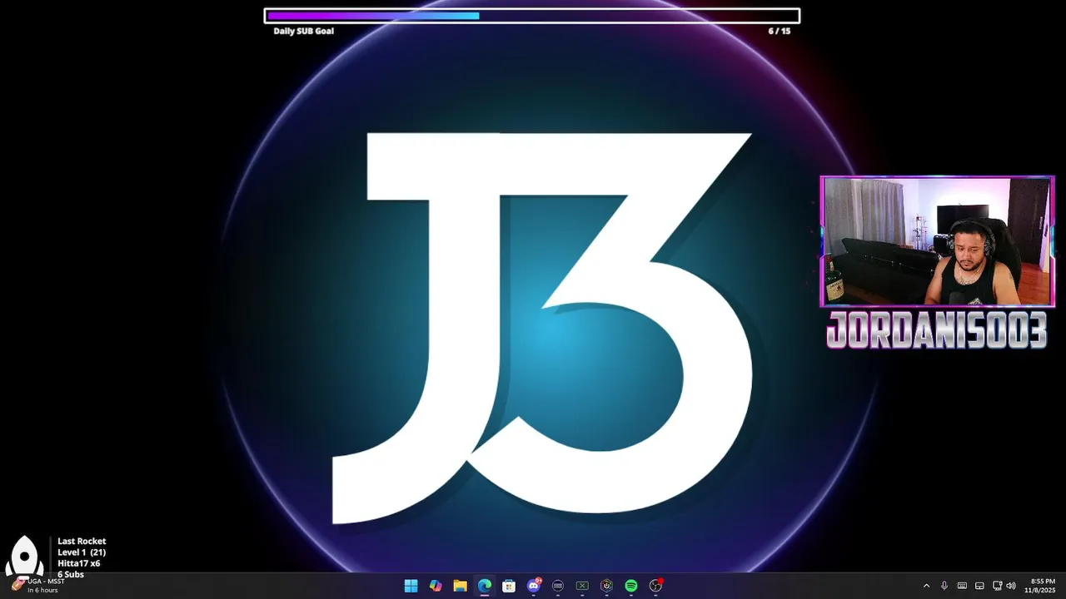Click the JORDANIS003 name banner
The image size is (1066, 599).
[937, 333]
